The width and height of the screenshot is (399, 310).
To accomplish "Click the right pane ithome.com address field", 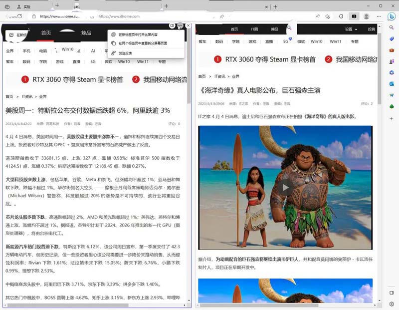I will 119,16.
